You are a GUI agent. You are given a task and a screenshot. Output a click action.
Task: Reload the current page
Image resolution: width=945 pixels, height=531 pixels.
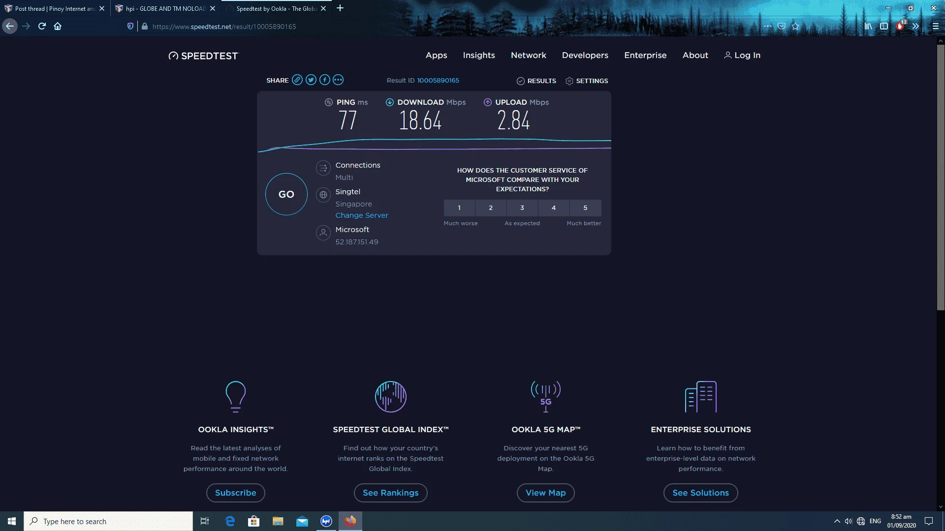42,27
